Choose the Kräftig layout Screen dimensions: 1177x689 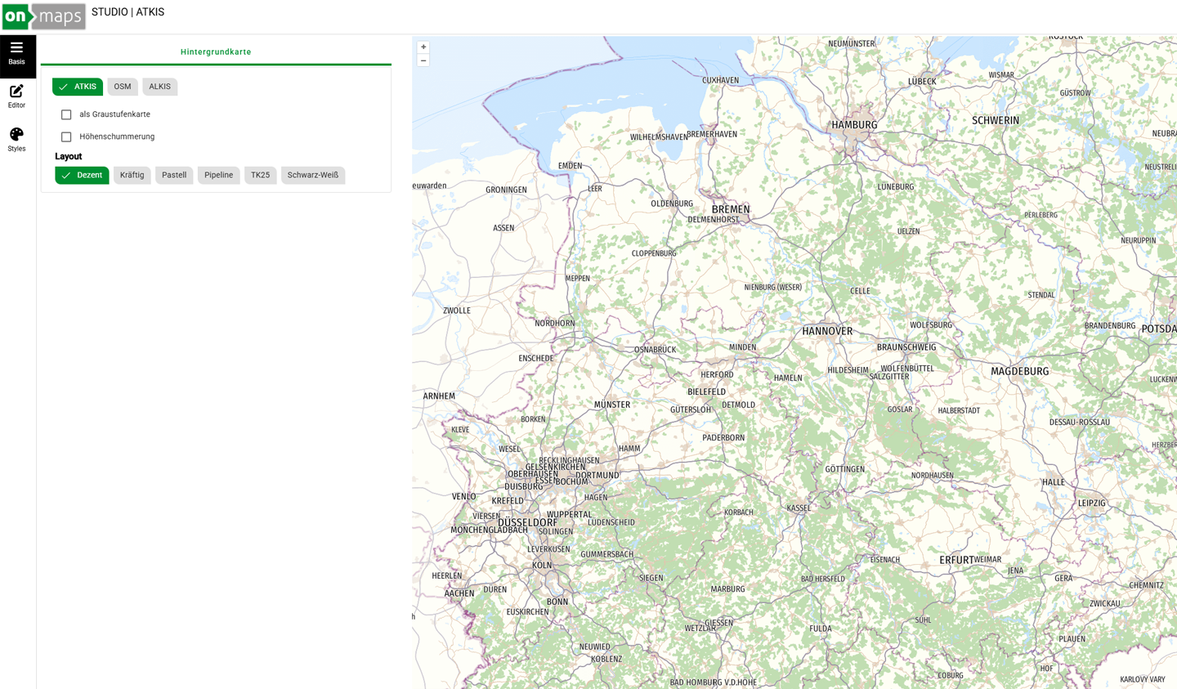132,175
